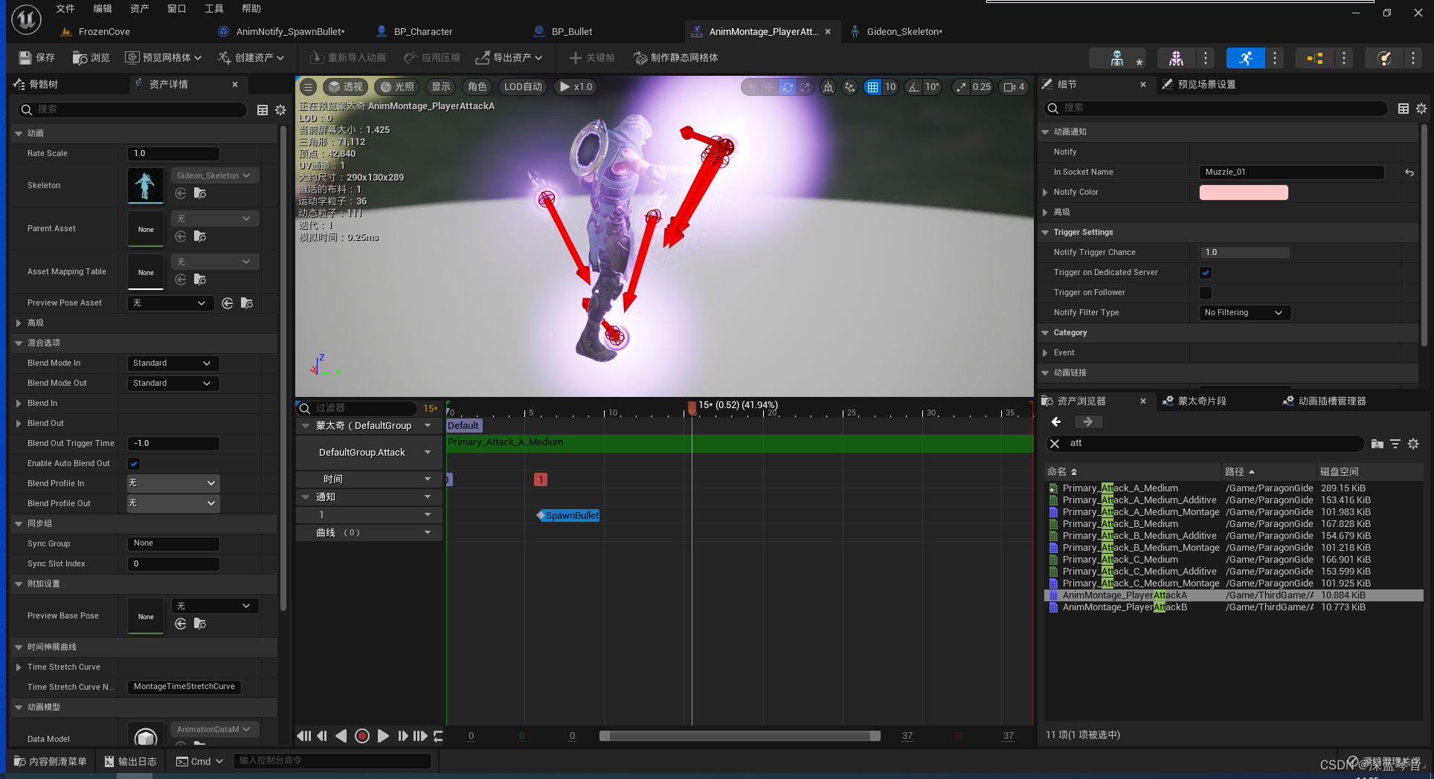The image size is (1434, 779).
Task: Switch to the Gideon_Skeleton tab
Action: 904,32
